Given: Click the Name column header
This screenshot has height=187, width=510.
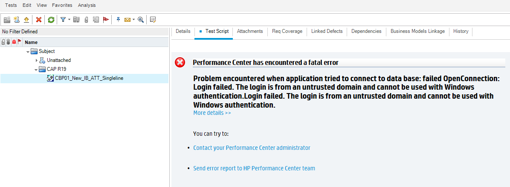Looking at the screenshot, I should click(31, 42).
